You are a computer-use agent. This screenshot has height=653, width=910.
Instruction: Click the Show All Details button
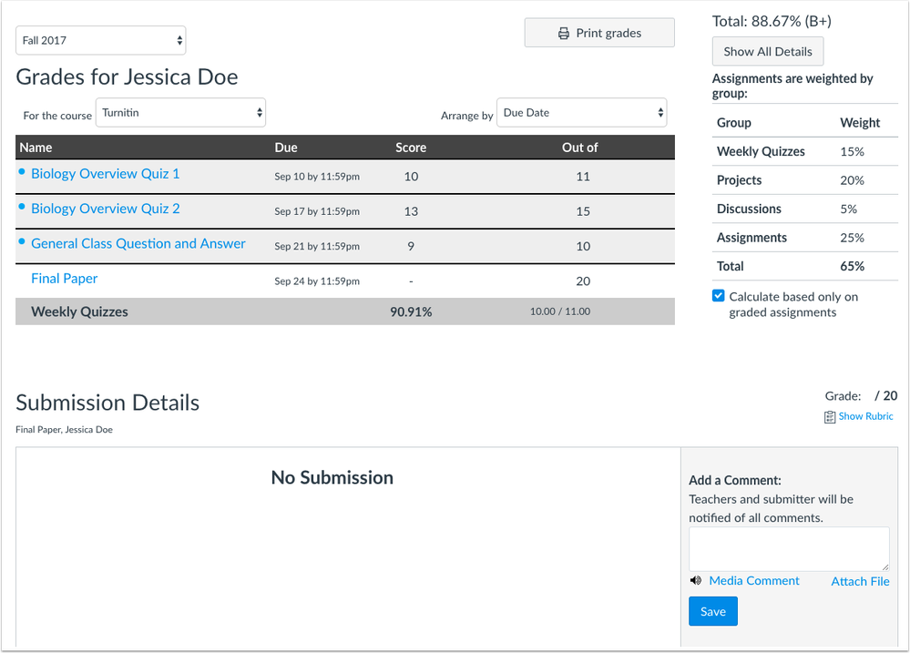pos(767,51)
